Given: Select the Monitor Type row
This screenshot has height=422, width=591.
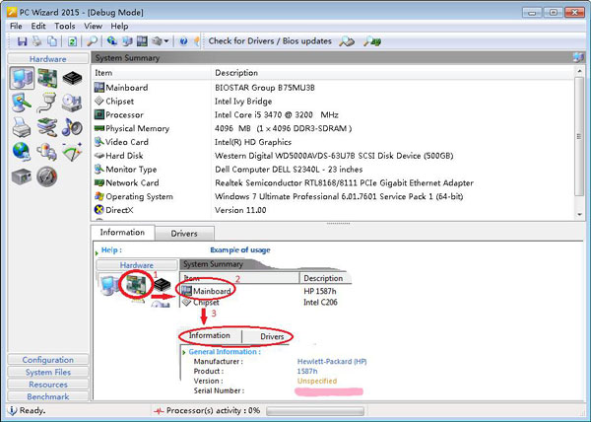Looking at the screenshot, I should coord(333,169).
